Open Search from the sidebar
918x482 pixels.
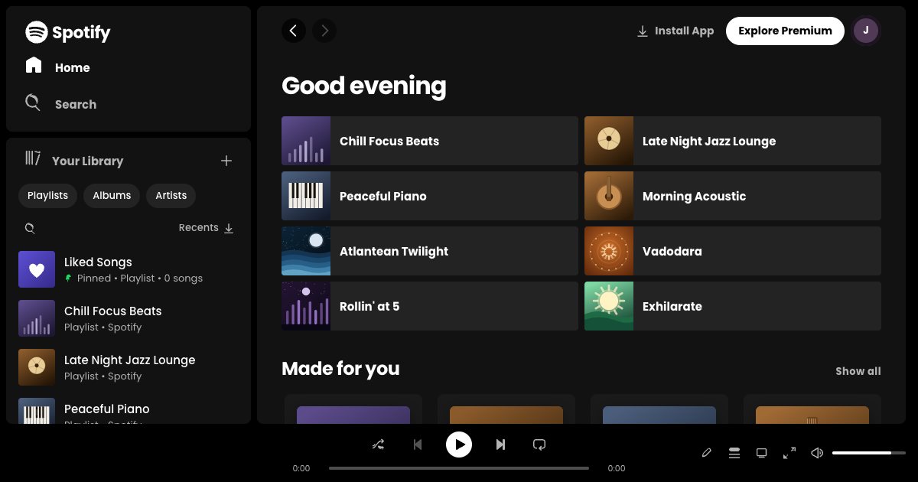coord(61,104)
